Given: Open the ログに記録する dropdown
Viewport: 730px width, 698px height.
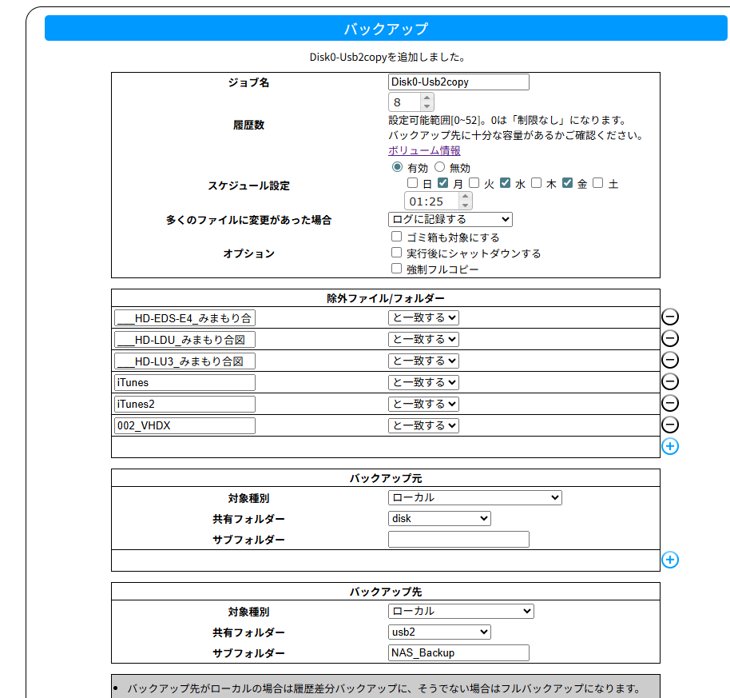Looking at the screenshot, I should coord(450,219).
